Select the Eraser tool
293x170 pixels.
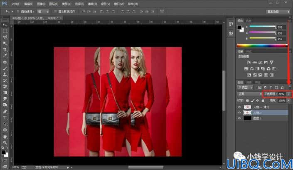point(5,87)
